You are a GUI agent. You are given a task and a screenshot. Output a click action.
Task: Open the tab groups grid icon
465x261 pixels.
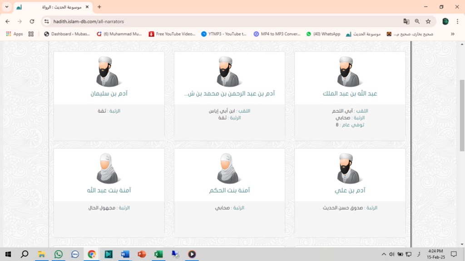click(31, 34)
